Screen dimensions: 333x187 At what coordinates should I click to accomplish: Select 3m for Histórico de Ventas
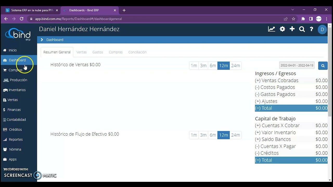[203, 66]
